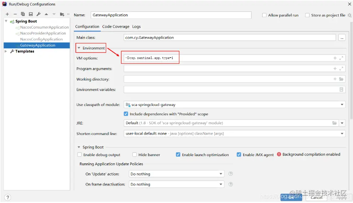Viewport: 353px width, 203px height.
Task: Show more toolbar actions chevrons
Action: click(x=68, y=14)
